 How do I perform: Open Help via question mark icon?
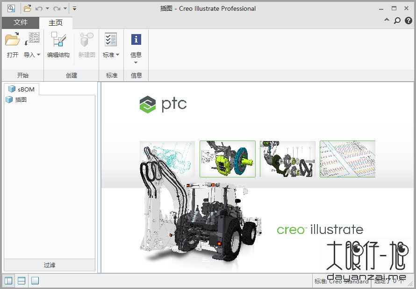pyautogui.click(x=409, y=21)
